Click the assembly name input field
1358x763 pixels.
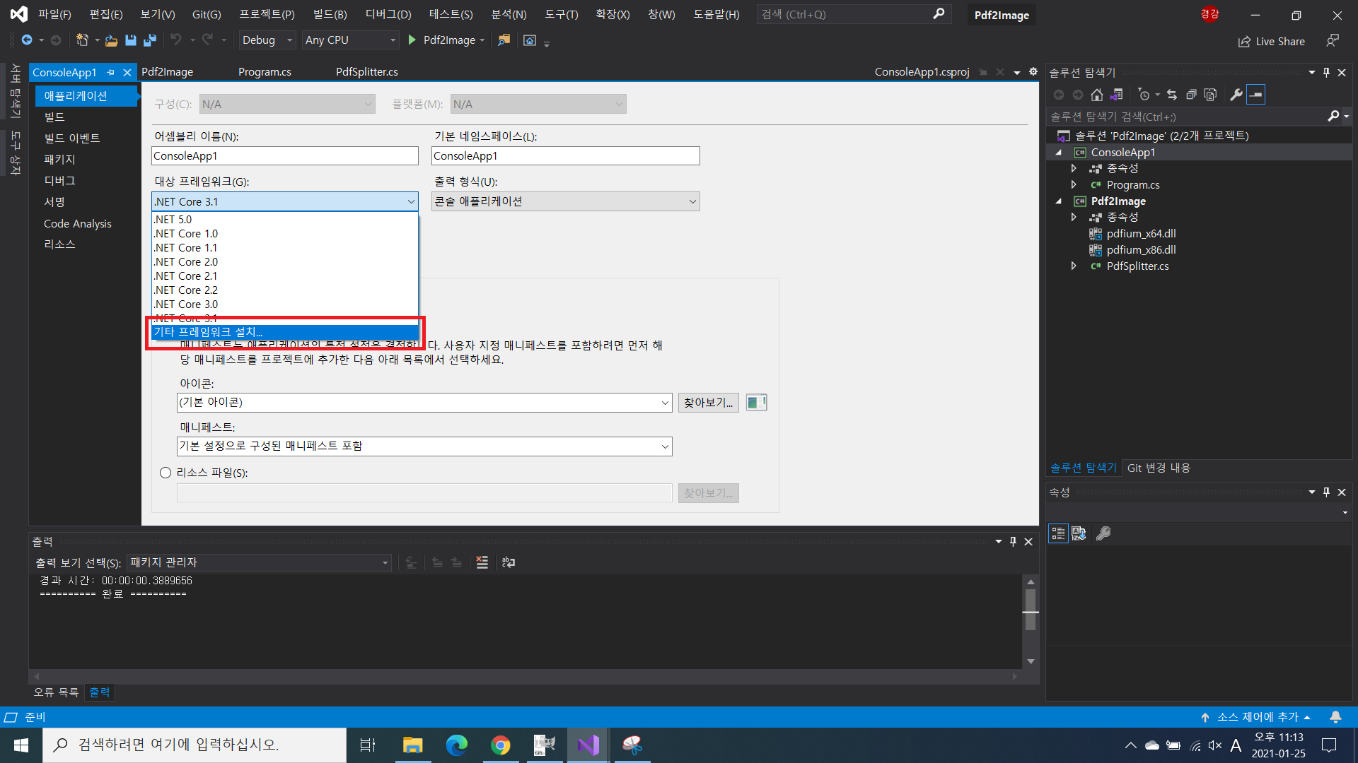pyautogui.click(x=284, y=156)
